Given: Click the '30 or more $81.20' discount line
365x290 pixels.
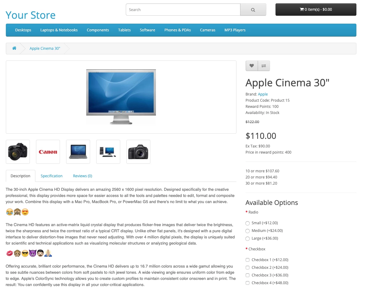Looking at the screenshot, I should (x=261, y=183).
